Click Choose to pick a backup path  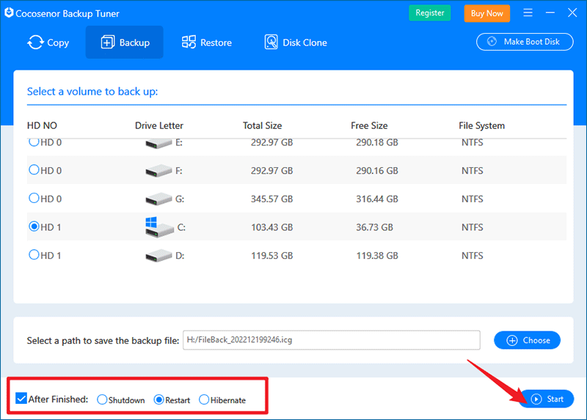(x=527, y=340)
